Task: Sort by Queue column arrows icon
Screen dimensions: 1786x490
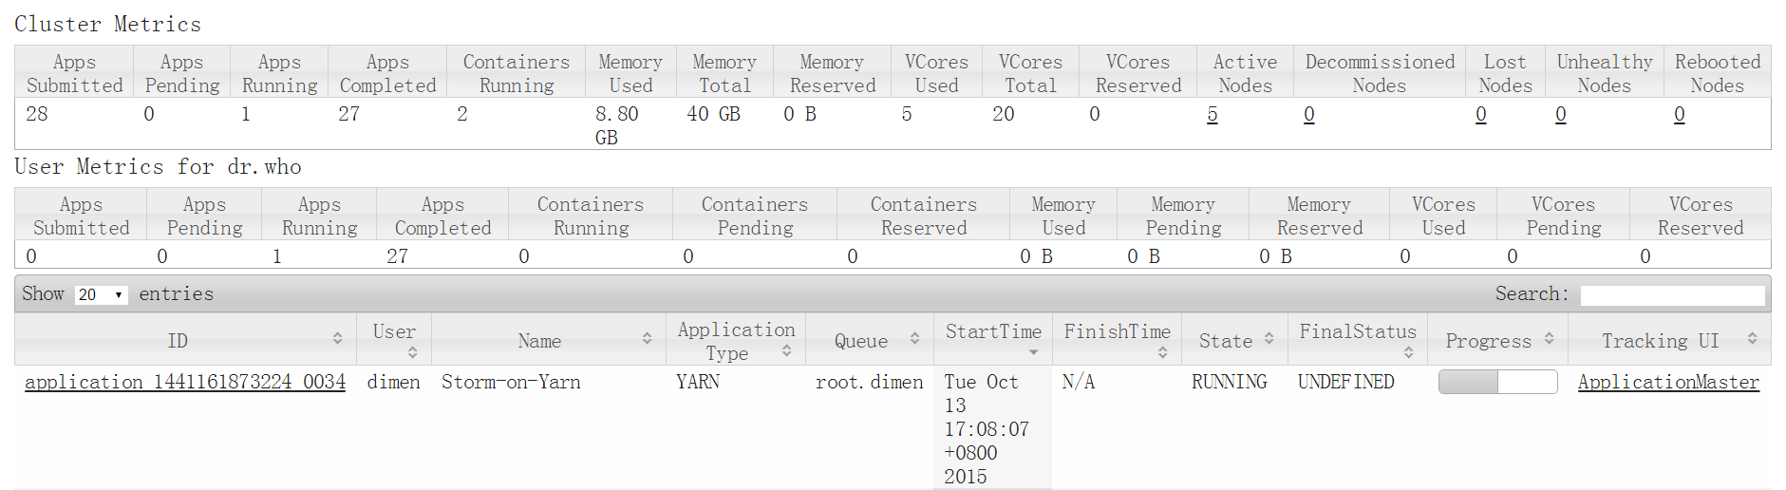Action: click(x=915, y=339)
